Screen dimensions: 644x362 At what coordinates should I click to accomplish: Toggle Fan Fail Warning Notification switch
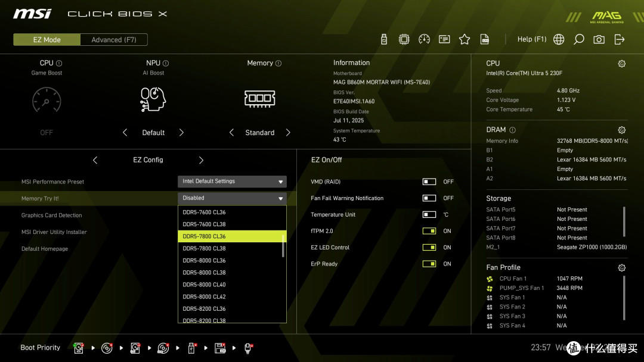(429, 198)
